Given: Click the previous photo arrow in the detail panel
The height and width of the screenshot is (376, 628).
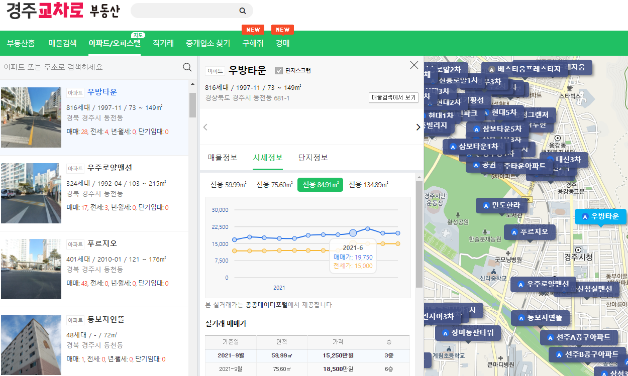Looking at the screenshot, I should pos(205,127).
